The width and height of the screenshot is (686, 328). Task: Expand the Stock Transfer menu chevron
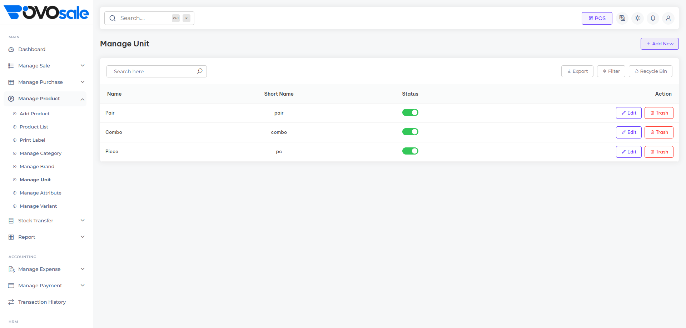tap(83, 221)
